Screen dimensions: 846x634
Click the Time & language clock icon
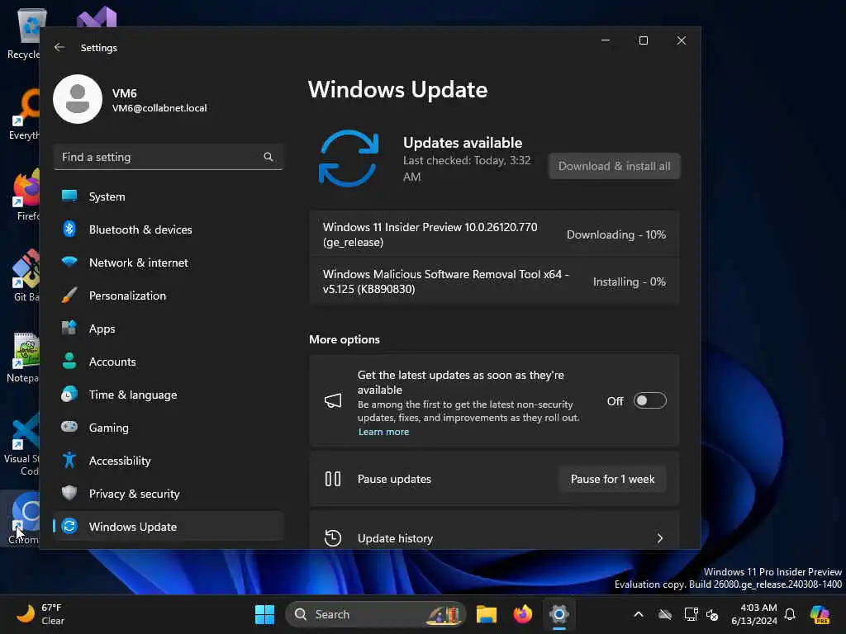69,394
